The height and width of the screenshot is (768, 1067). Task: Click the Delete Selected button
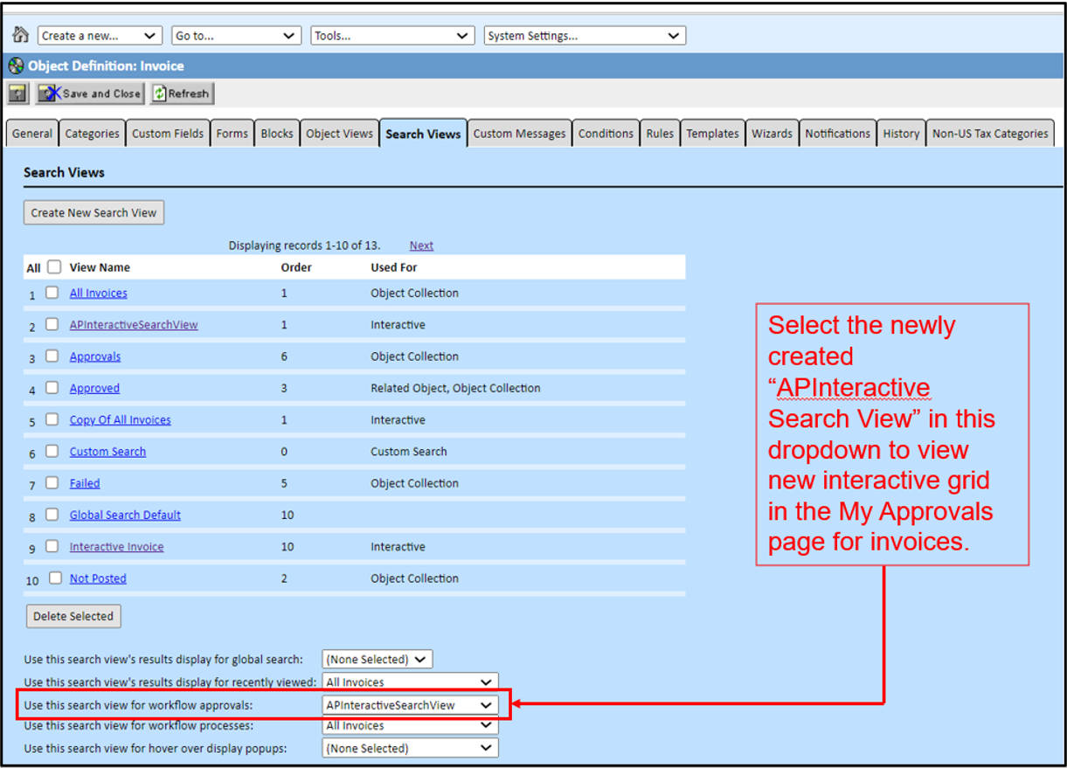[73, 616]
